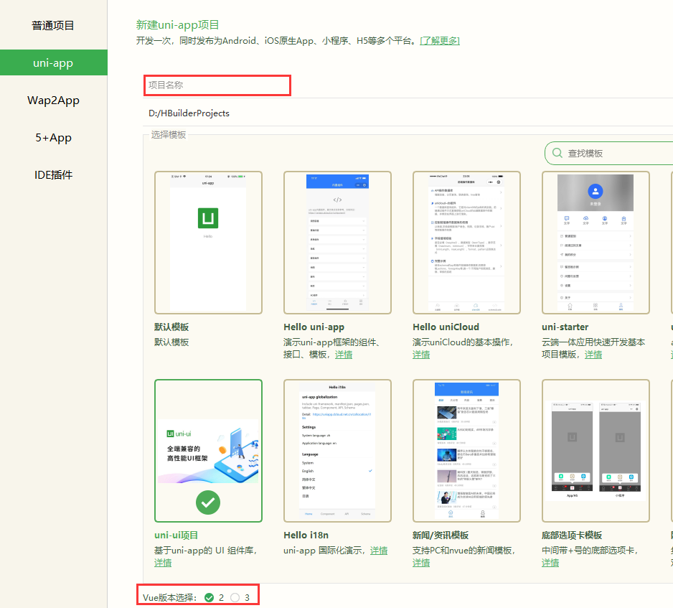The height and width of the screenshot is (608, 673).
Task: Click the uni-starter title text
Action: 565,327
